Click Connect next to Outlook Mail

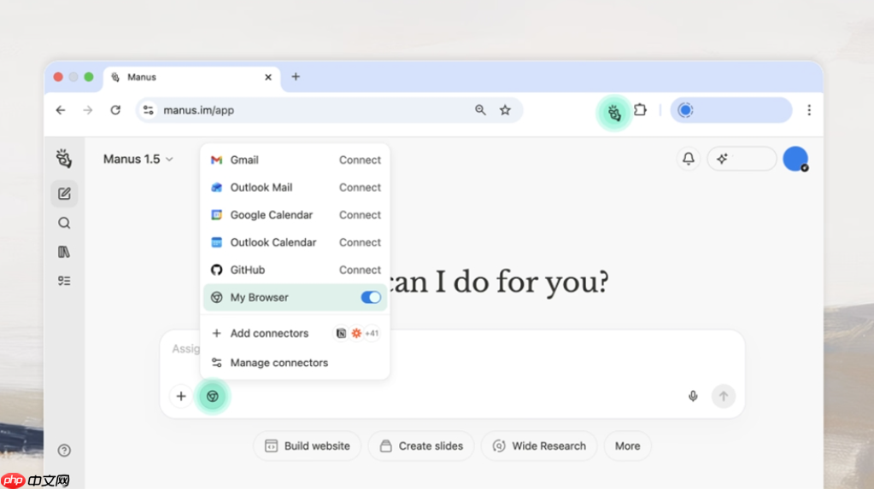360,187
